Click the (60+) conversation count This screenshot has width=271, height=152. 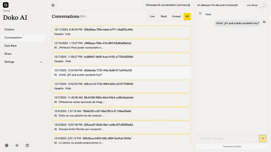point(83,17)
